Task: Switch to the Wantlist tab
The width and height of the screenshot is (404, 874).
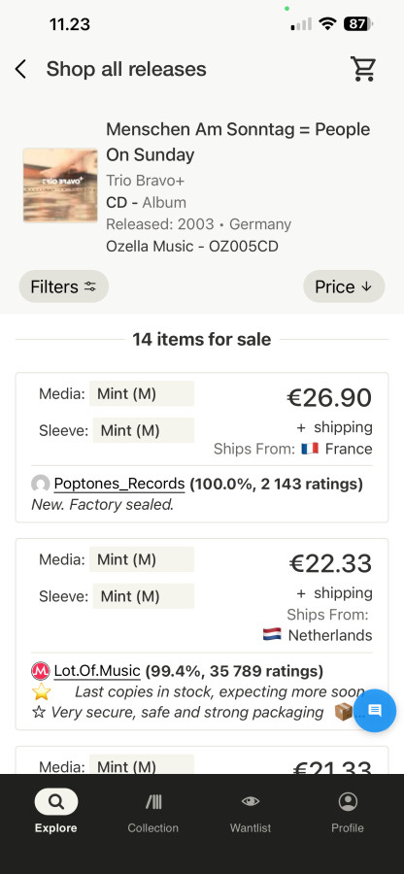Action: (251, 813)
